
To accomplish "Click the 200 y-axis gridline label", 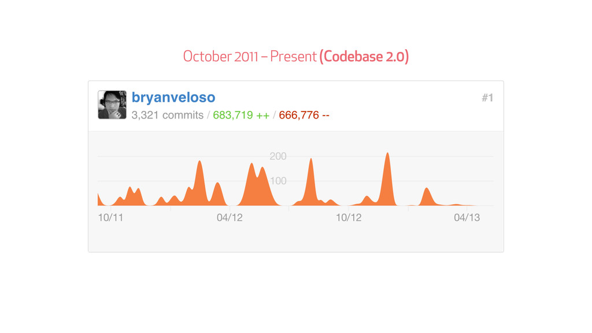I will pyautogui.click(x=277, y=156).
